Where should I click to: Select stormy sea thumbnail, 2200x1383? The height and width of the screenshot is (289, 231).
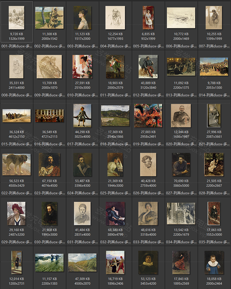point(49,263)
